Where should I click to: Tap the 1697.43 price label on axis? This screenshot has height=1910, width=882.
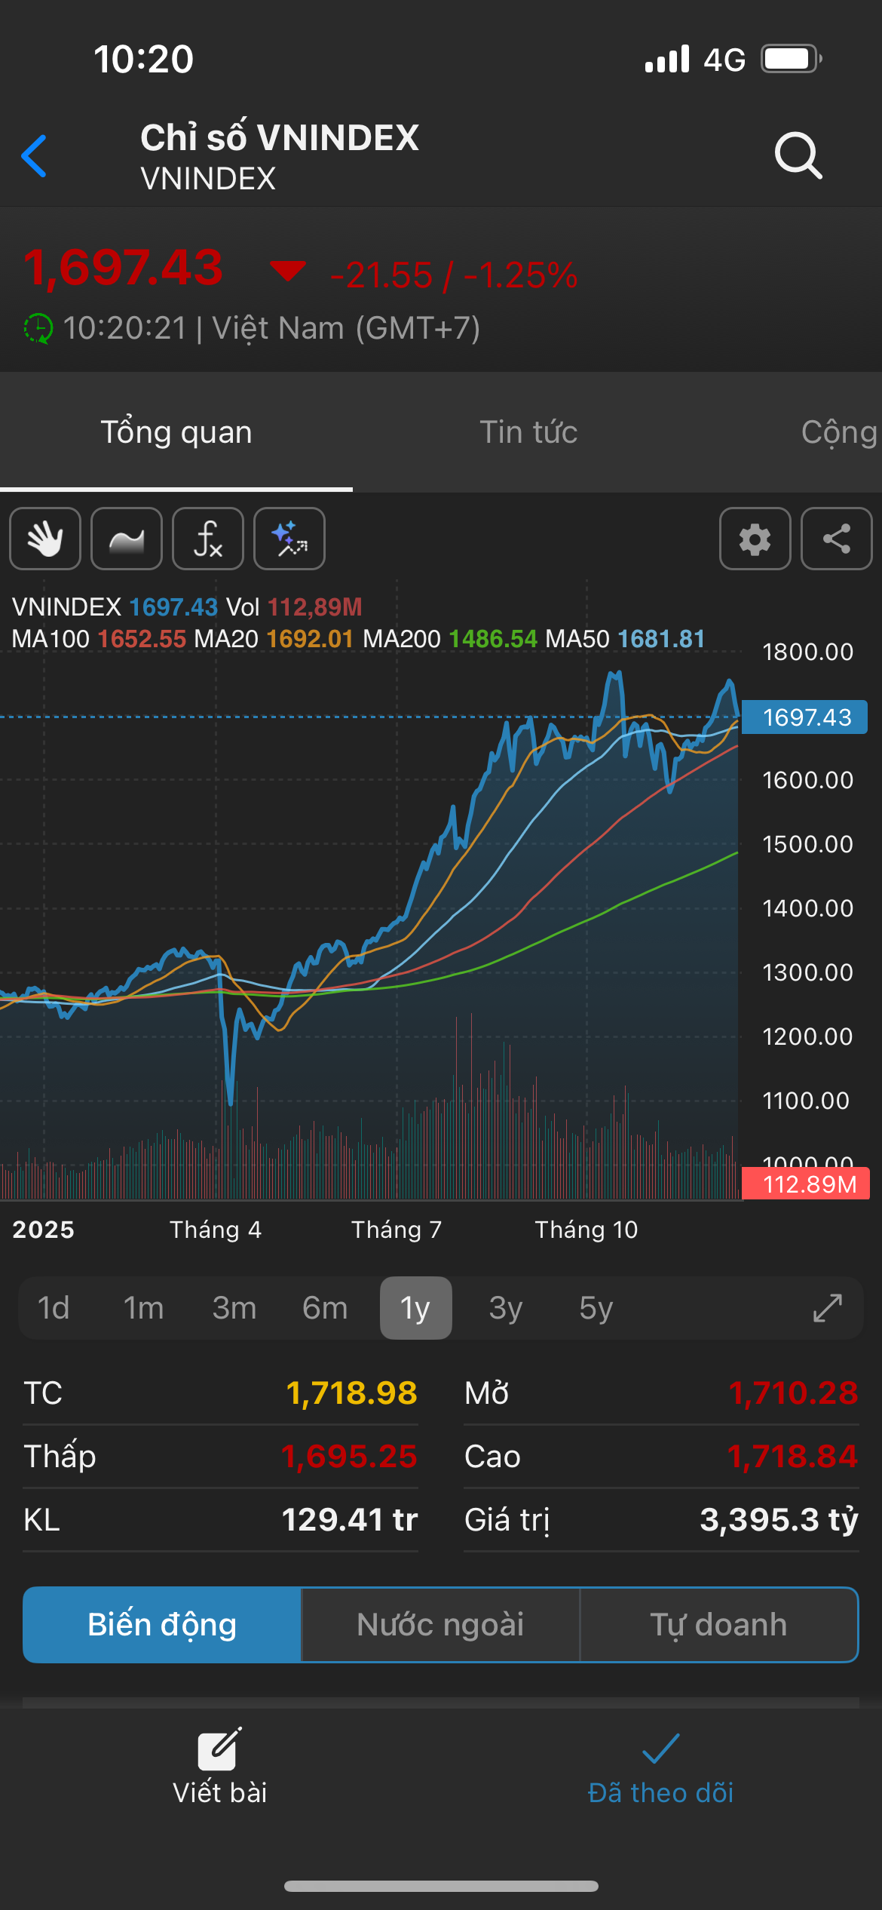click(805, 717)
